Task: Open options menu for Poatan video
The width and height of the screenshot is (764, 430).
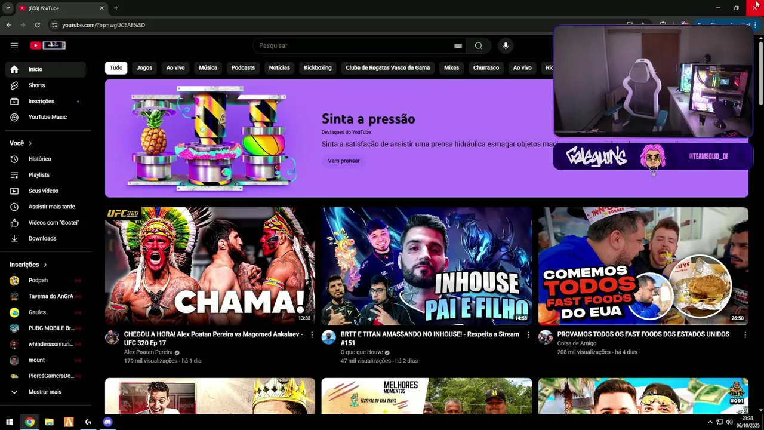Action: click(312, 335)
